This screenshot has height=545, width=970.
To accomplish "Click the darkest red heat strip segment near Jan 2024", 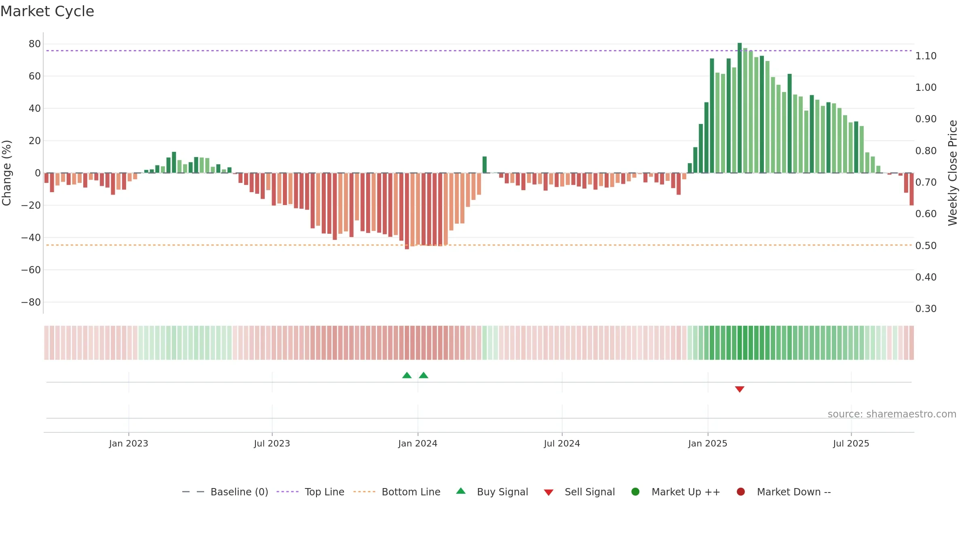I will (407, 343).
